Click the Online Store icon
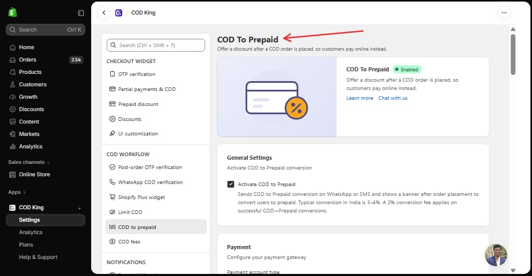This screenshot has width=532, height=276. click(12, 175)
